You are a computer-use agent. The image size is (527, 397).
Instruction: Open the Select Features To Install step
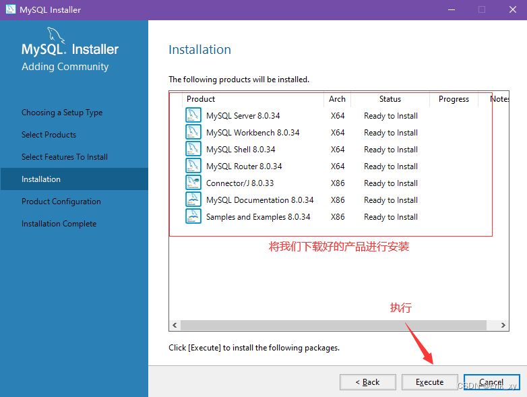coord(65,156)
